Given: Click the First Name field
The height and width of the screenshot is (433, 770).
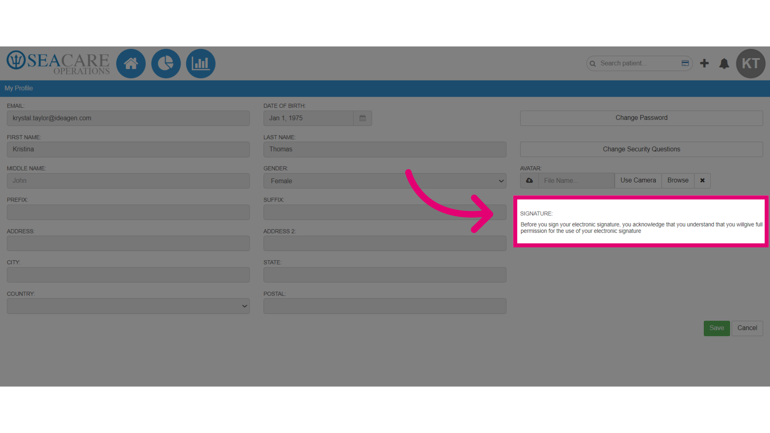Looking at the screenshot, I should (128, 149).
